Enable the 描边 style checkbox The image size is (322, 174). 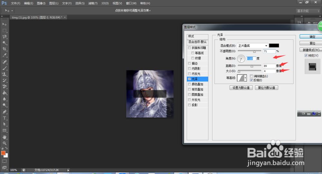click(189, 63)
